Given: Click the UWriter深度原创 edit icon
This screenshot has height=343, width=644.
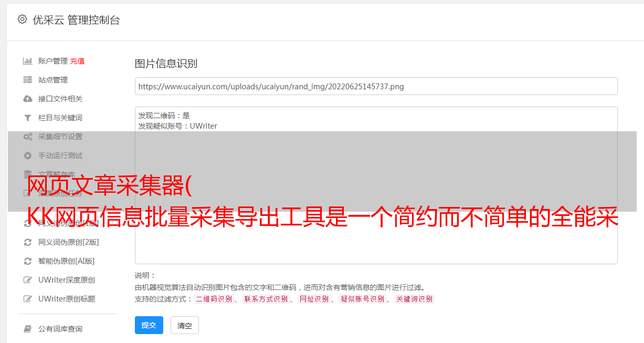Looking at the screenshot, I should click(27, 280).
